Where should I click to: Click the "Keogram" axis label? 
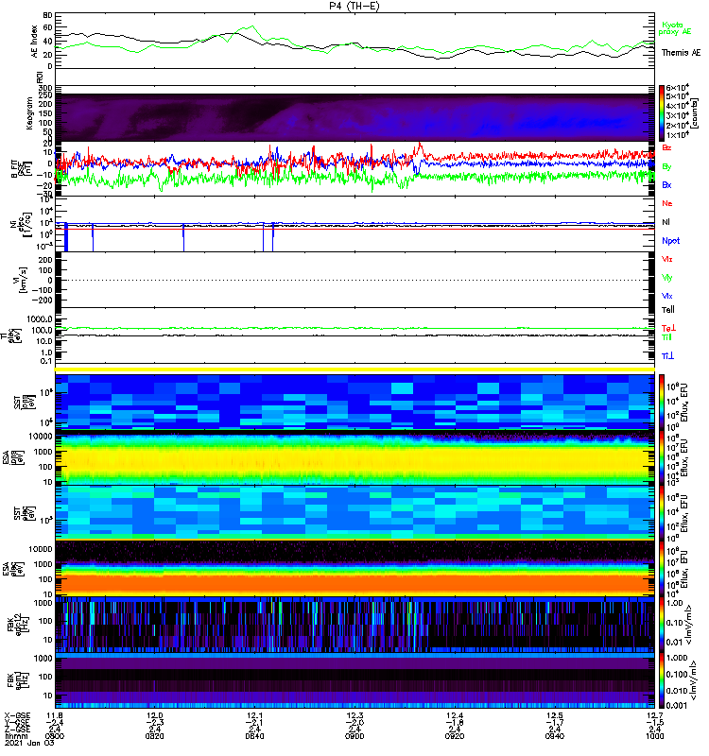point(29,113)
